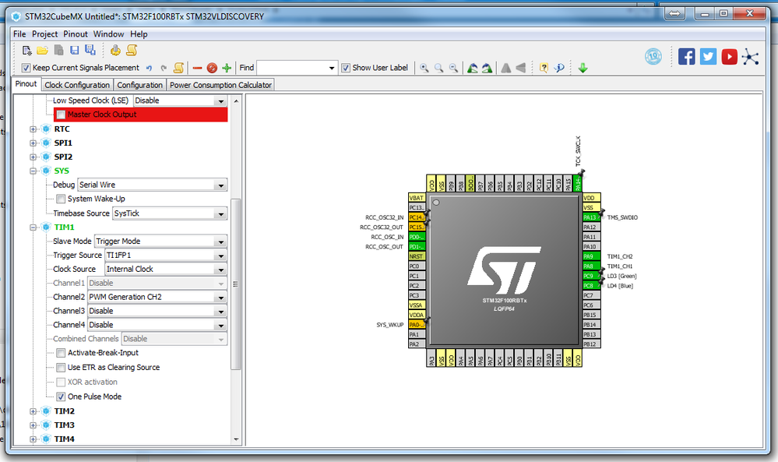Click the Load Project folder icon
The width and height of the screenshot is (778, 462).
[43, 50]
